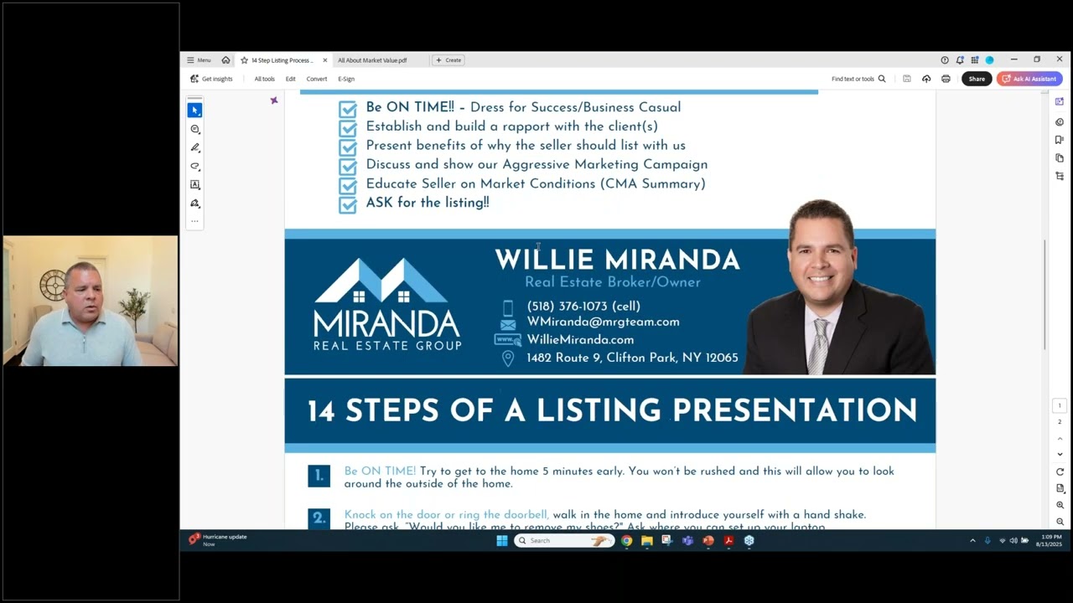Open the apps grid icon
1073x603 pixels.
pyautogui.click(x=975, y=60)
